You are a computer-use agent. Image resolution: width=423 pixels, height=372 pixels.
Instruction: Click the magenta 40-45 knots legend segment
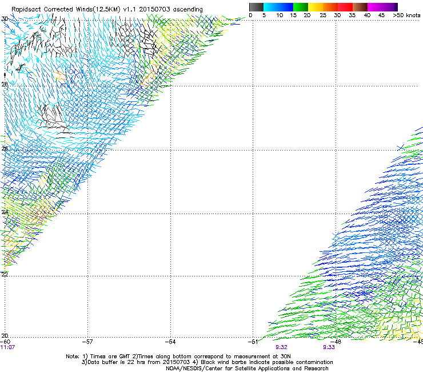375,7
